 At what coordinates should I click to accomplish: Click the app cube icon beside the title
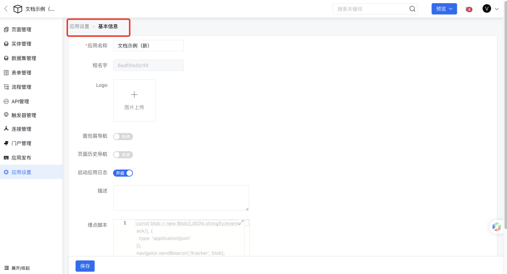tap(18, 9)
